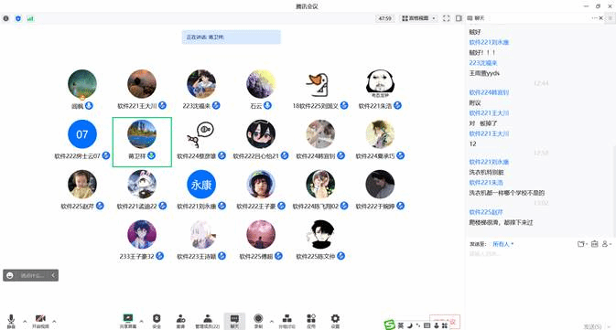Toggle the camera video on
616x330 pixels.
tap(40, 321)
